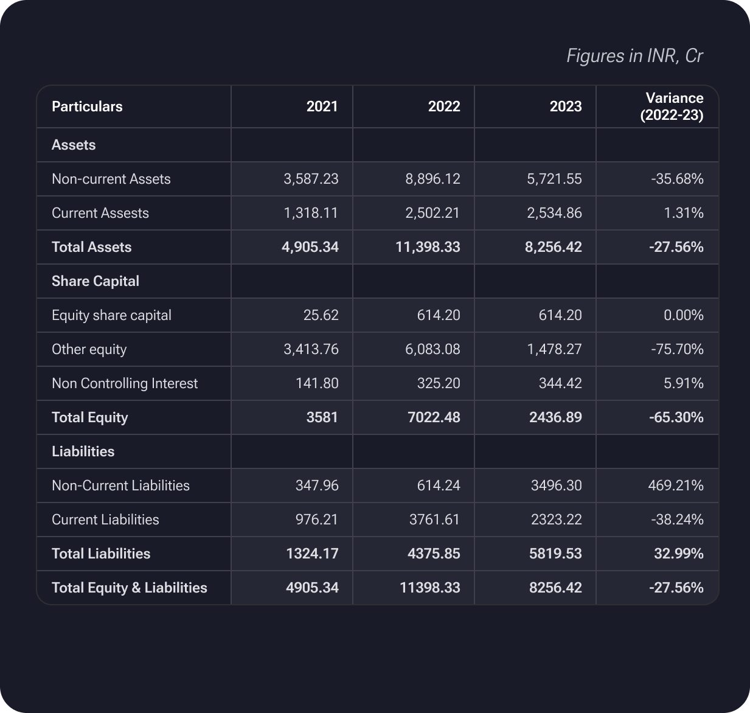Select the Share Capital section label

click(x=95, y=281)
